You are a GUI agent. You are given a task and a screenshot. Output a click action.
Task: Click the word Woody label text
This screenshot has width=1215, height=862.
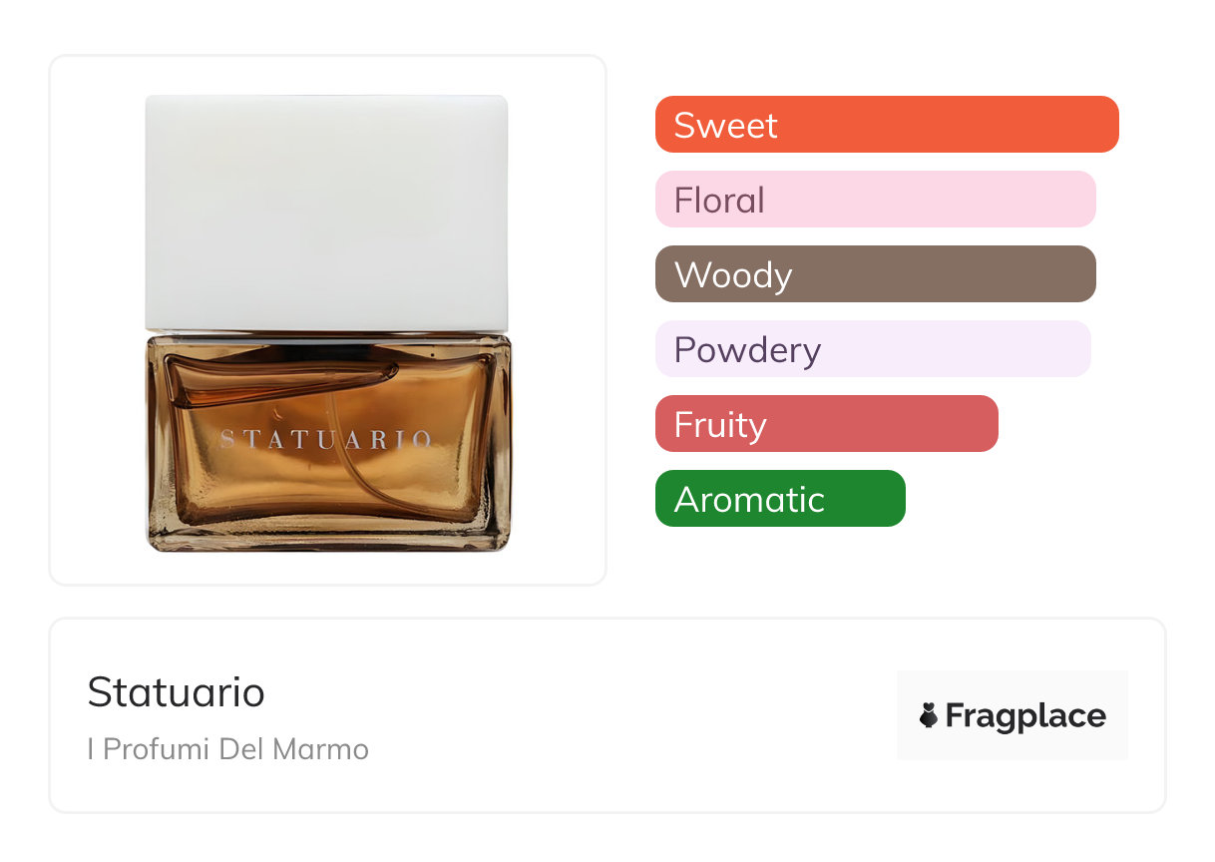733,275
